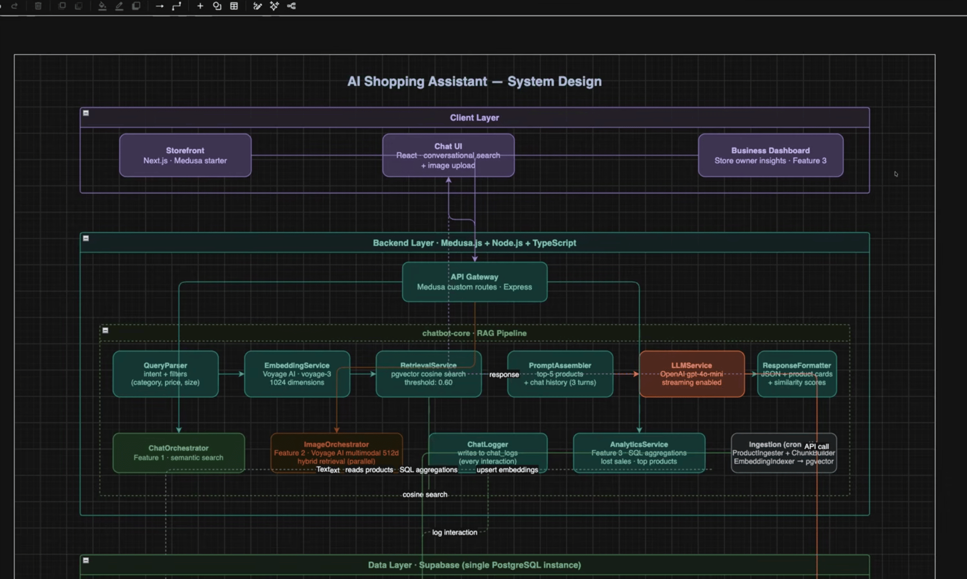Viewport: 967px width, 579px height.
Task: Collapse the Data Layer container
Action: (x=86, y=560)
